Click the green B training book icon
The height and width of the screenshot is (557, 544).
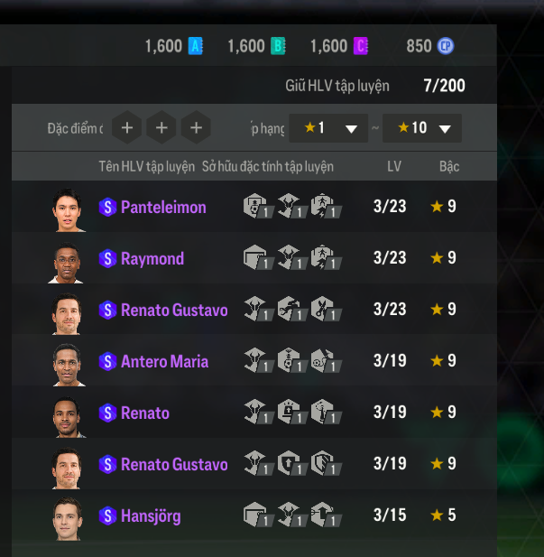pos(278,46)
